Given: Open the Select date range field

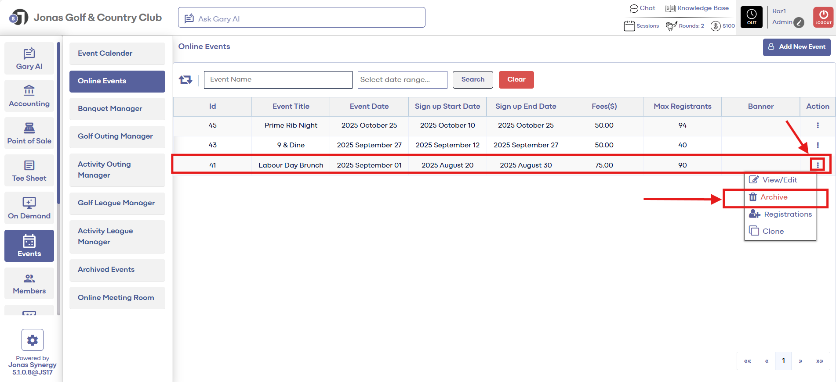Looking at the screenshot, I should (402, 80).
